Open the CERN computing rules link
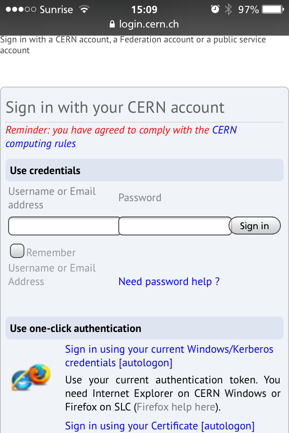 [121, 137]
